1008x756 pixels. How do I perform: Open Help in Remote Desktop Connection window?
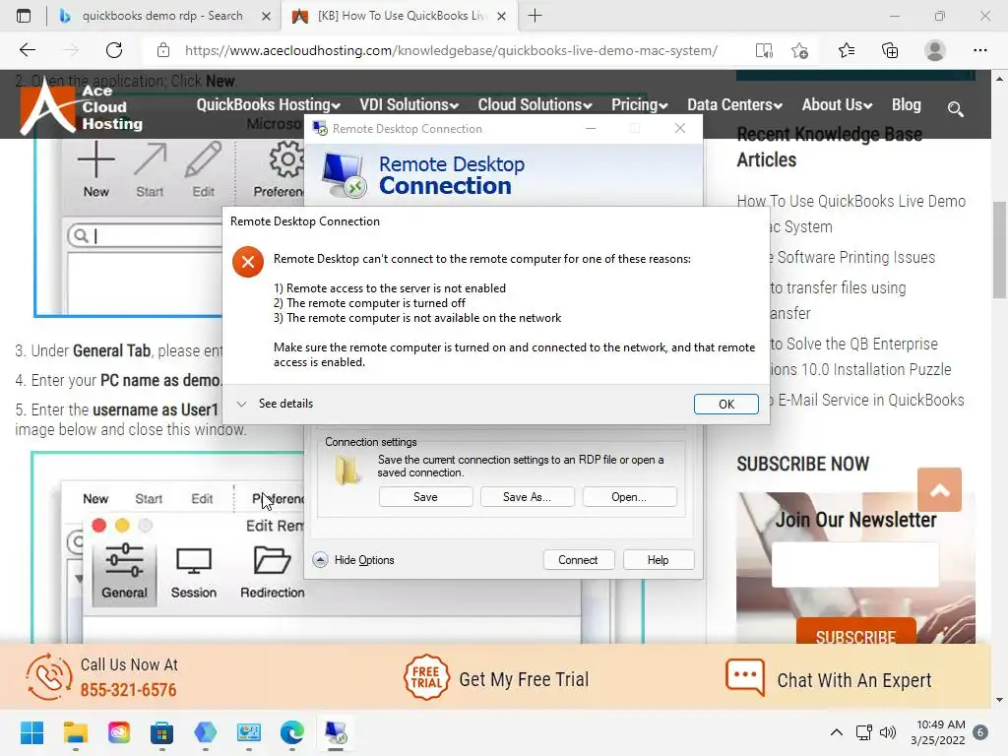(658, 560)
